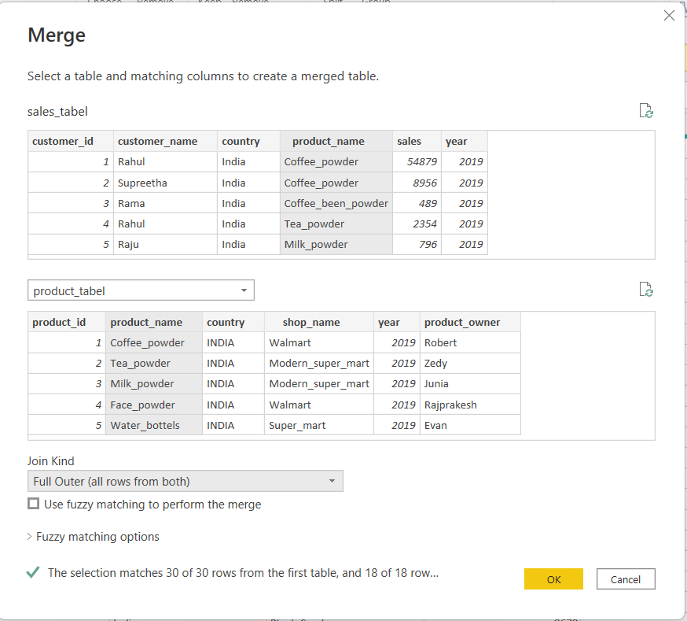This screenshot has height=621, width=687.
Task: Select product_owner column header
Action: [x=462, y=323]
